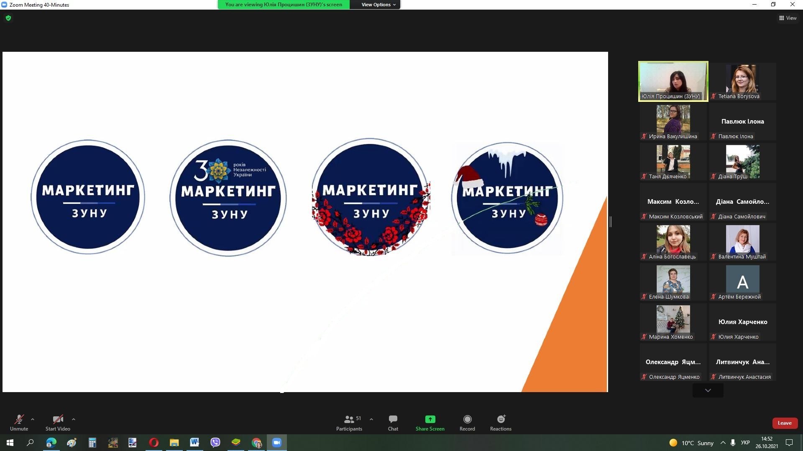Click the screen sharing notification banner

point(284,5)
